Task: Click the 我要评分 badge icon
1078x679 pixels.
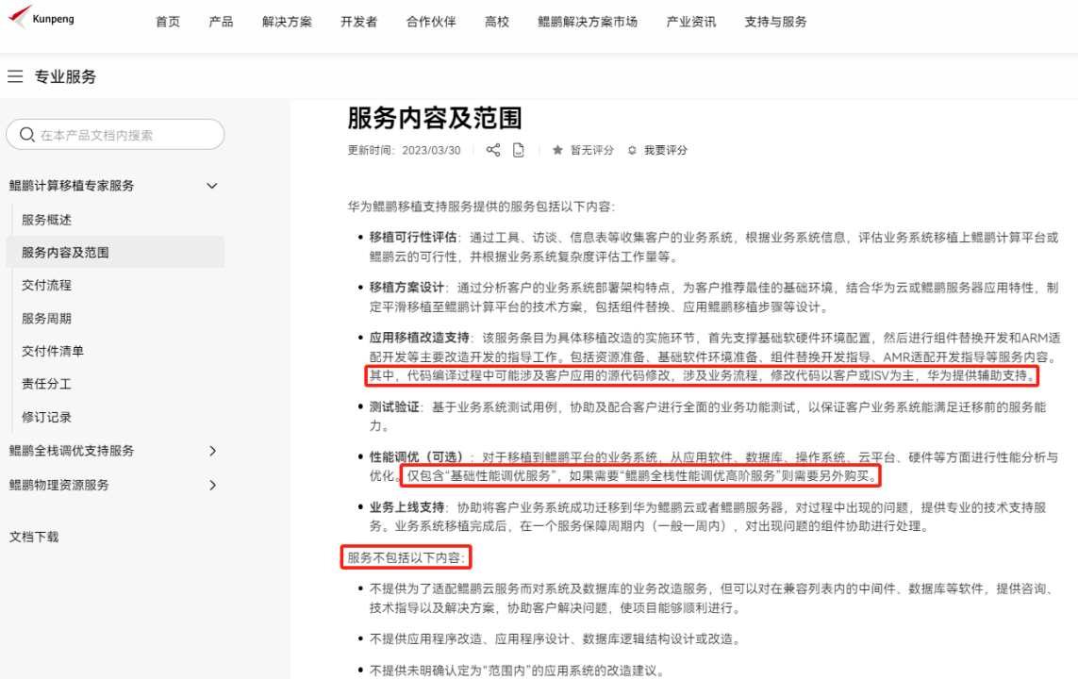Action: 632,150
